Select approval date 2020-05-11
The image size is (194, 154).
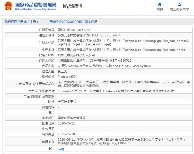(x=66, y=123)
